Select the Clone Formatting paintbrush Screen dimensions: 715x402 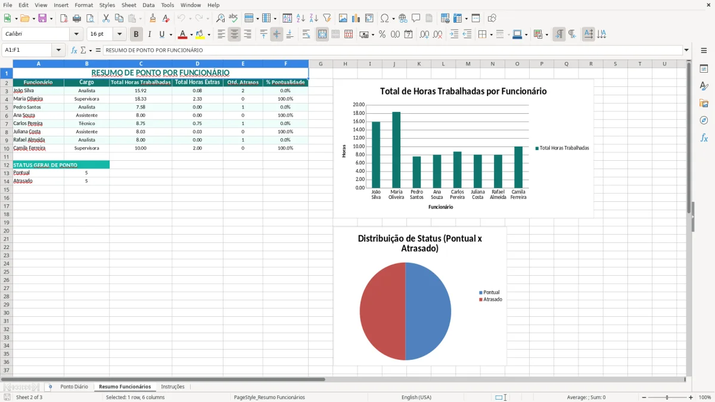(153, 18)
